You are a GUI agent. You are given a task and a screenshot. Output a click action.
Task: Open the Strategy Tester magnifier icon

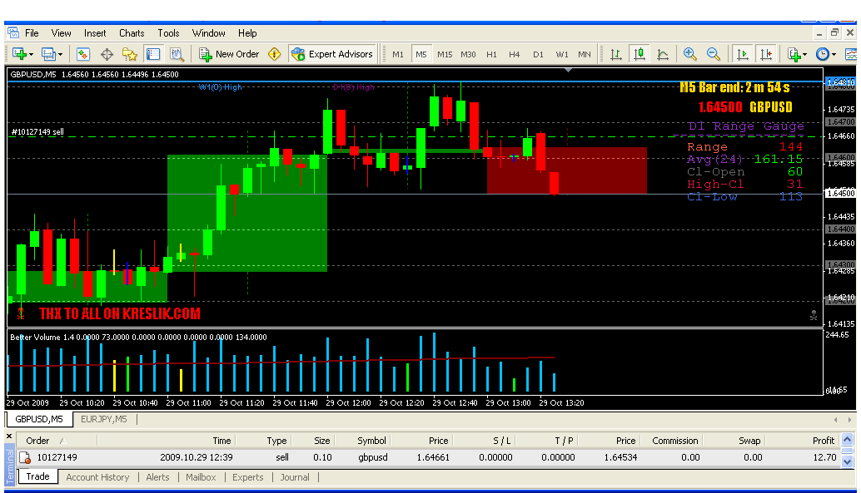177,54
